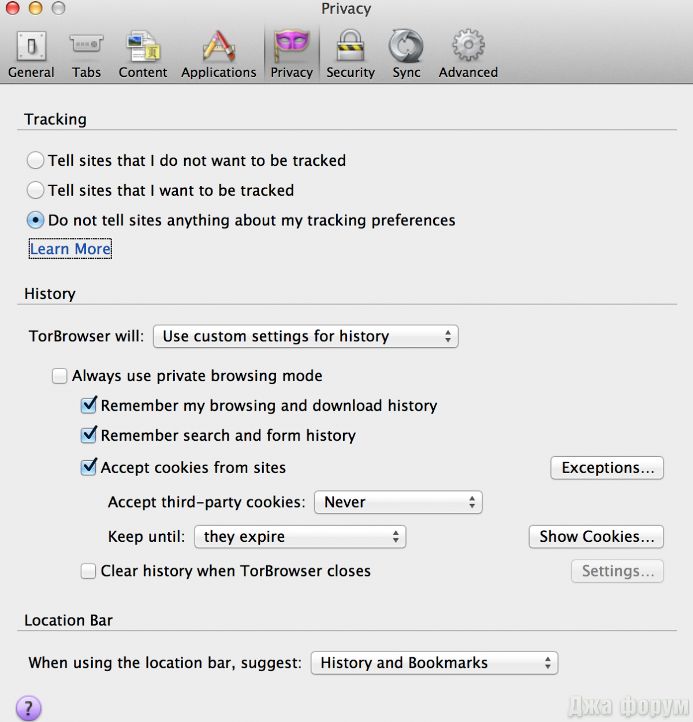This screenshot has height=722, width=693.
Task: Click the History section heading
Action: [x=50, y=293]
